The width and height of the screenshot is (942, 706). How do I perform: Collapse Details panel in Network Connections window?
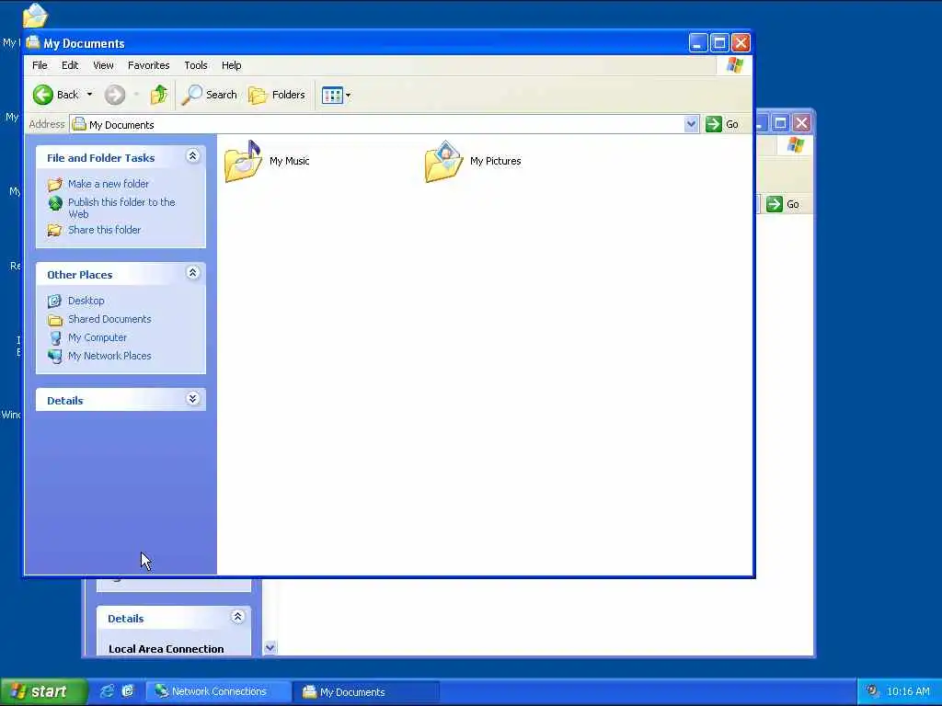click(238, 617)
